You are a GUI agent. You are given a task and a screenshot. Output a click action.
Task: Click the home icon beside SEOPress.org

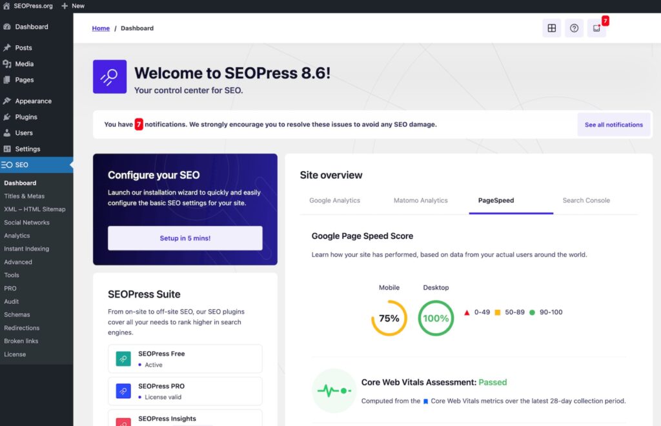pyautogui.click(x=6, y=6)
